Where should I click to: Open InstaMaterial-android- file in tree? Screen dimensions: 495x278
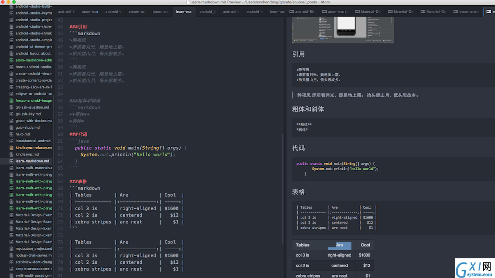34,141
